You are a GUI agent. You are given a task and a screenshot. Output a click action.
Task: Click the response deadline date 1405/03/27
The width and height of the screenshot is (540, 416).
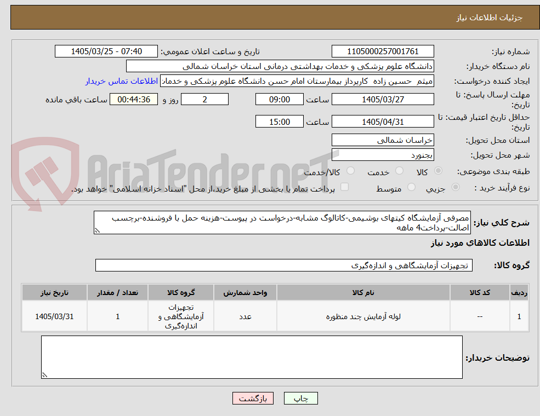383,100
